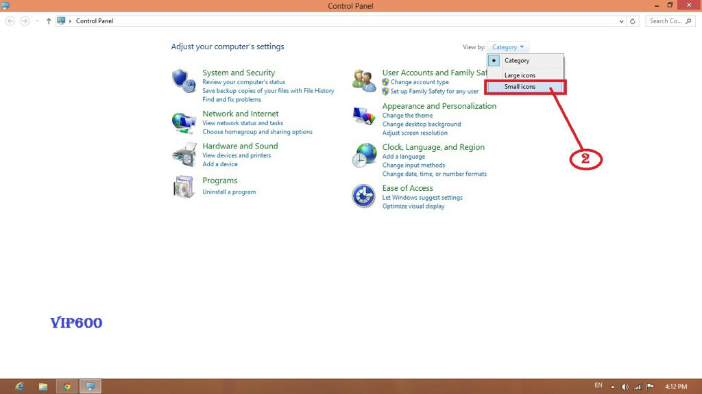This screenshot has height=394, width=702.
Task: Open Ease of Access category
Action: tap(407, 188)
